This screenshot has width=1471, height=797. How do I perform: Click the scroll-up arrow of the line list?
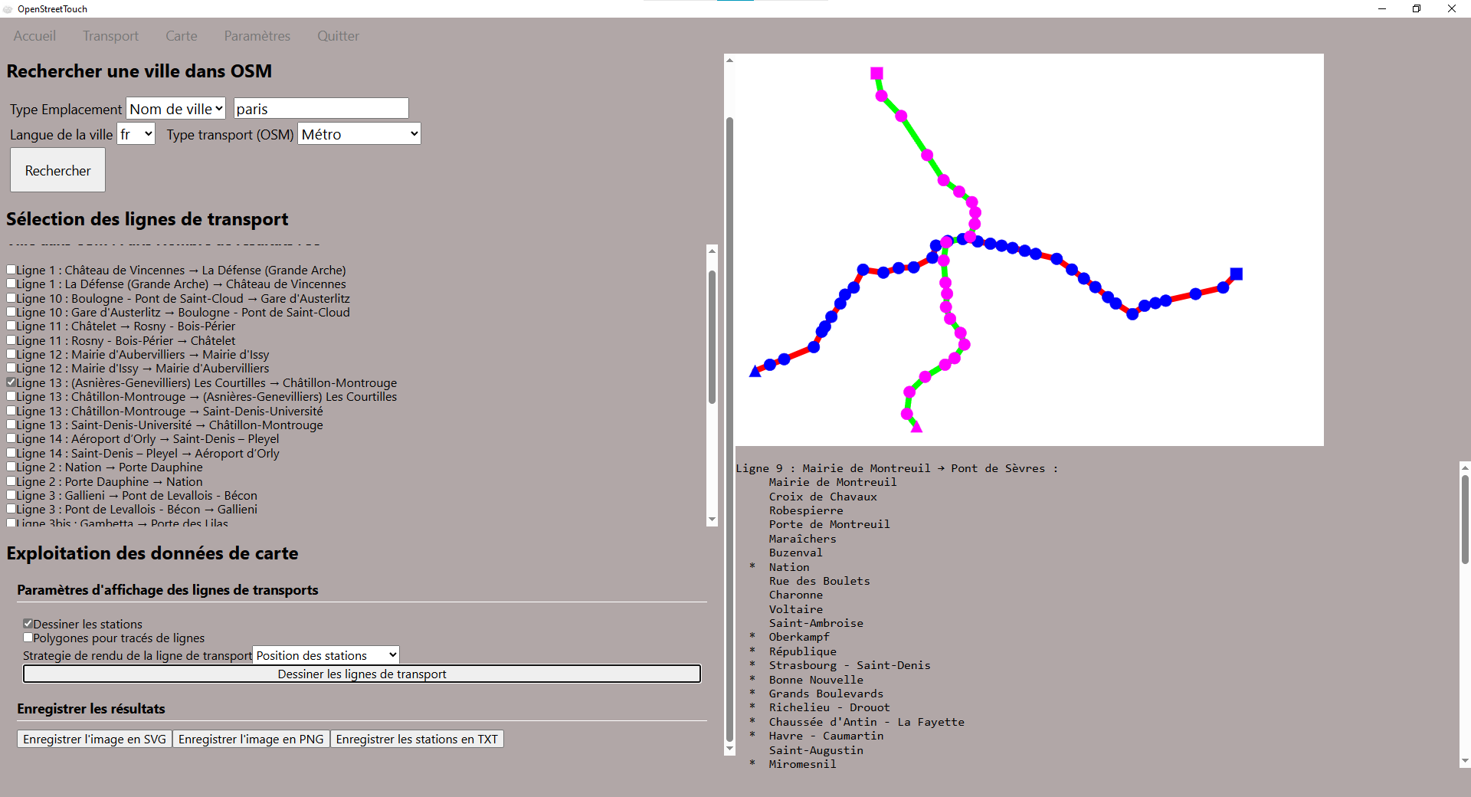point(712,251)
